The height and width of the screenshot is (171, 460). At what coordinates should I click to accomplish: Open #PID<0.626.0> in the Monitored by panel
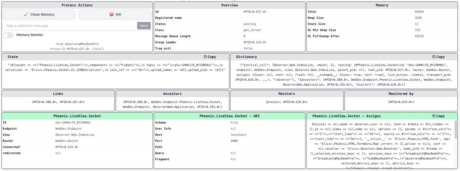point(401,102)
